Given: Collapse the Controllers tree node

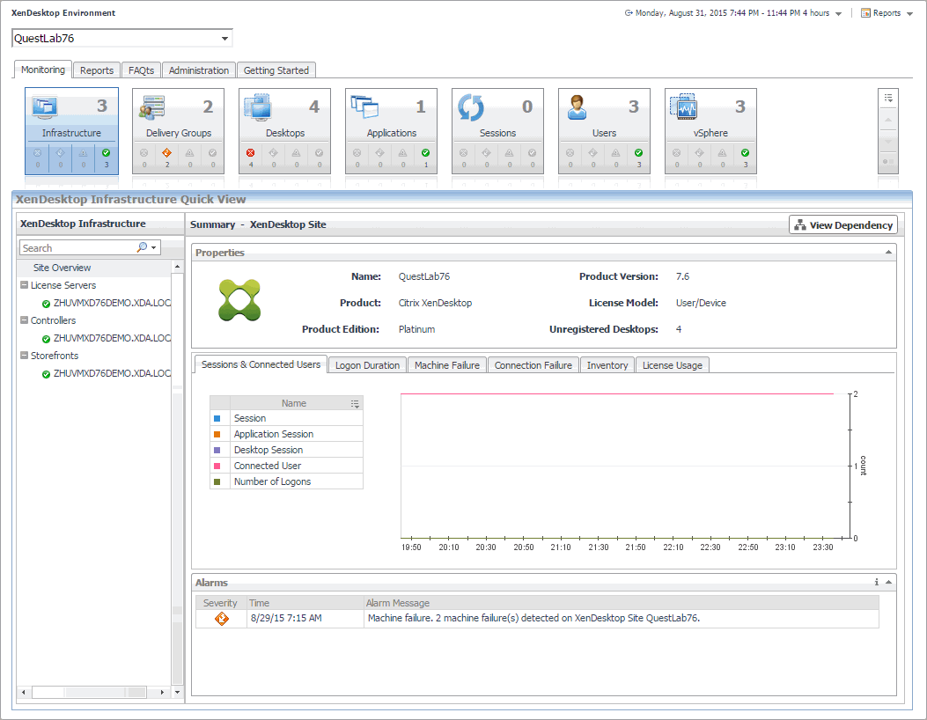Looking at the screenshot, I should 24,320.
